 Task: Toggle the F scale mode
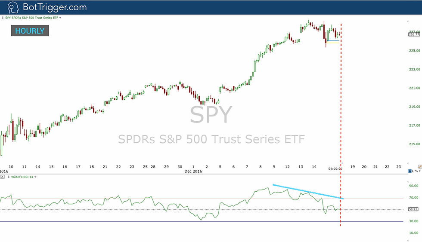(x=419, y=171)
